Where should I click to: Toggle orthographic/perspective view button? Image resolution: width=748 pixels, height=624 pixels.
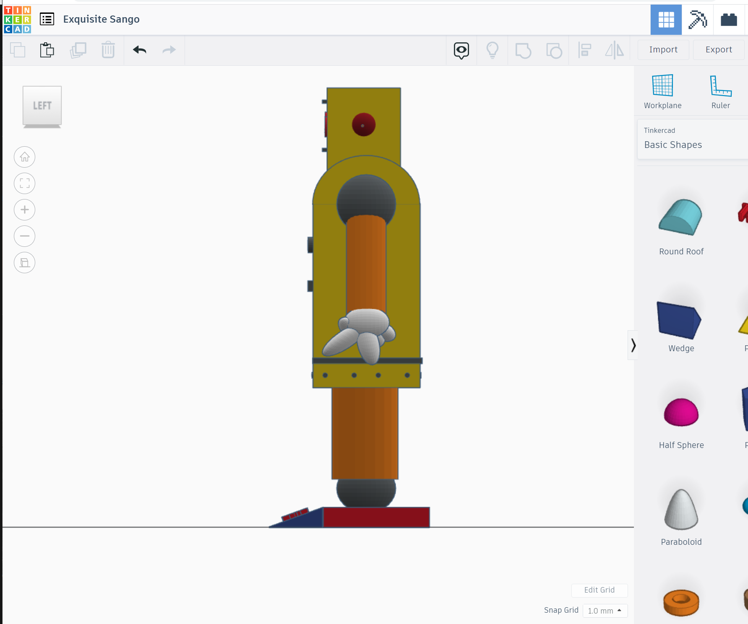(x=25, y=263)
